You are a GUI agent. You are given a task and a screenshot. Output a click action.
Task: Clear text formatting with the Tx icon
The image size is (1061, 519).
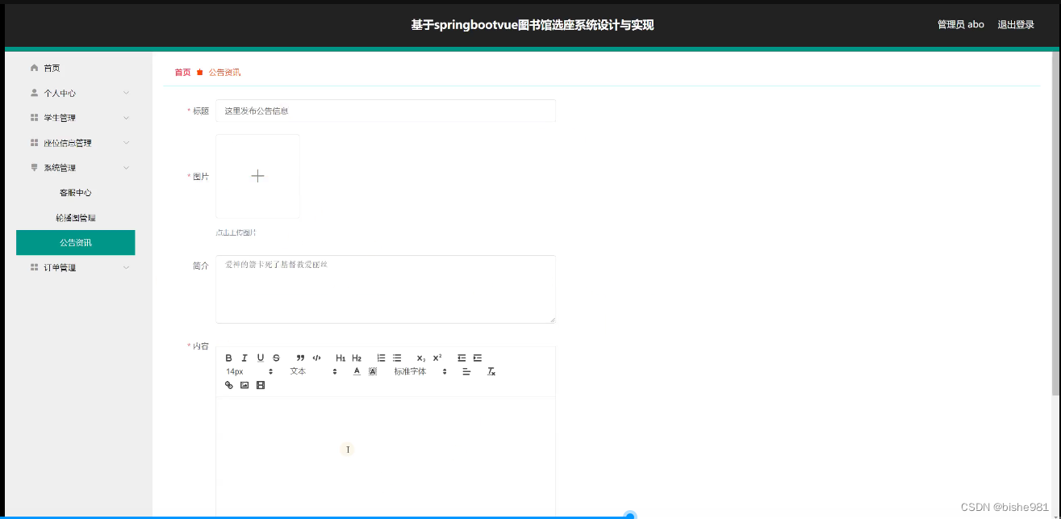pos(491,371)
